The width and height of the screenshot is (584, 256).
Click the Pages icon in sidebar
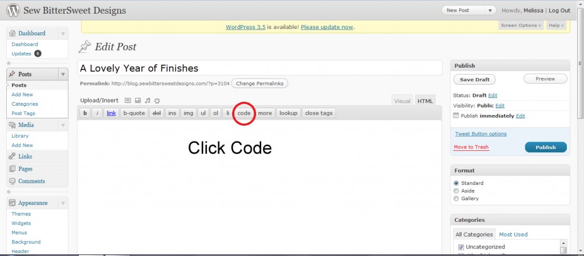coord(13,169)
